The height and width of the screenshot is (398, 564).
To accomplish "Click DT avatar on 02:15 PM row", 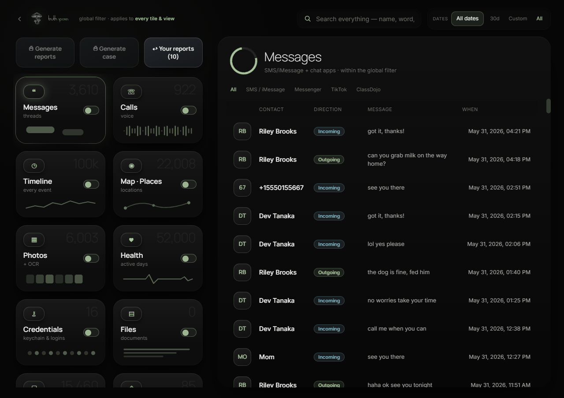I will coord(242,216).
